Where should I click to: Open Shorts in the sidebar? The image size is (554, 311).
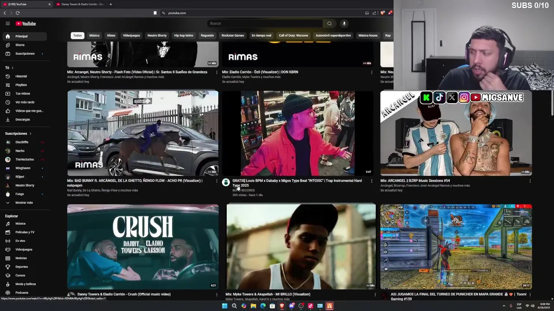click(x=24, y=45)
